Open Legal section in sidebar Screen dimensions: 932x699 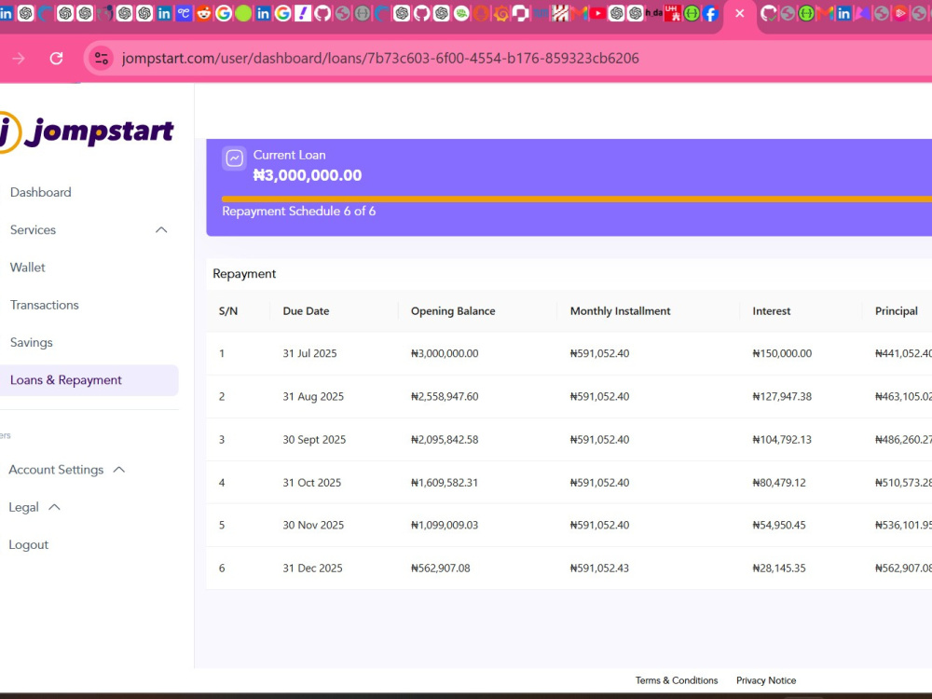click(24, 507)
